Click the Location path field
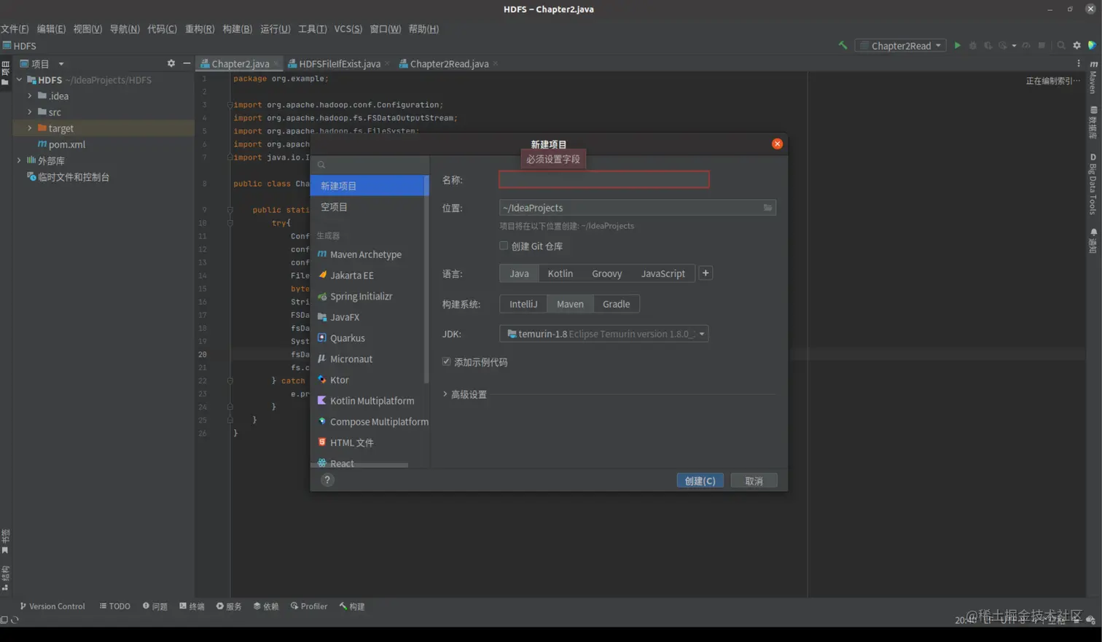The image size is (1102, 642). tap(637, 208)
